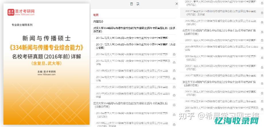Click lock icon on 2011年浙江大学真题及详解 row
Image resolution: width=266 pixels, height=127 pixels.
coord(262,110)
